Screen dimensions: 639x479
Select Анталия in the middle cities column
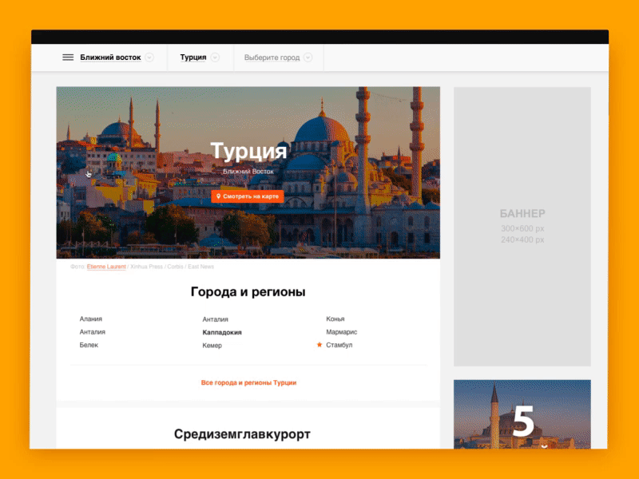click(215, 319)
